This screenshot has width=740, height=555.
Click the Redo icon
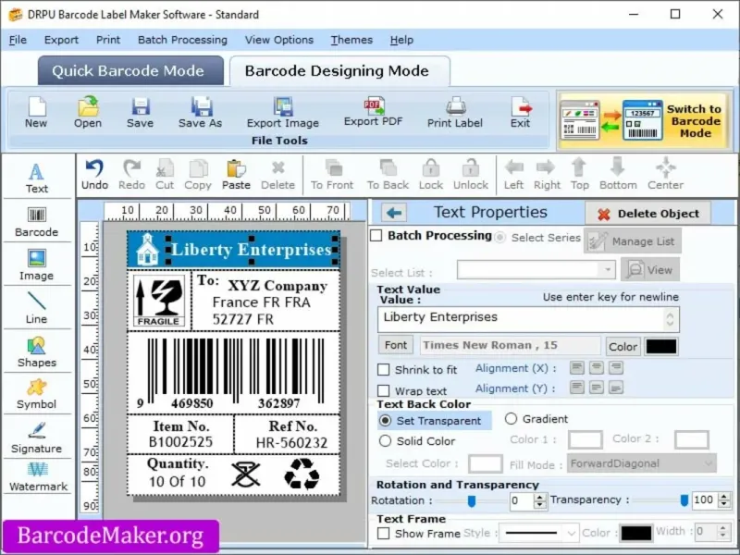point(131,175)
